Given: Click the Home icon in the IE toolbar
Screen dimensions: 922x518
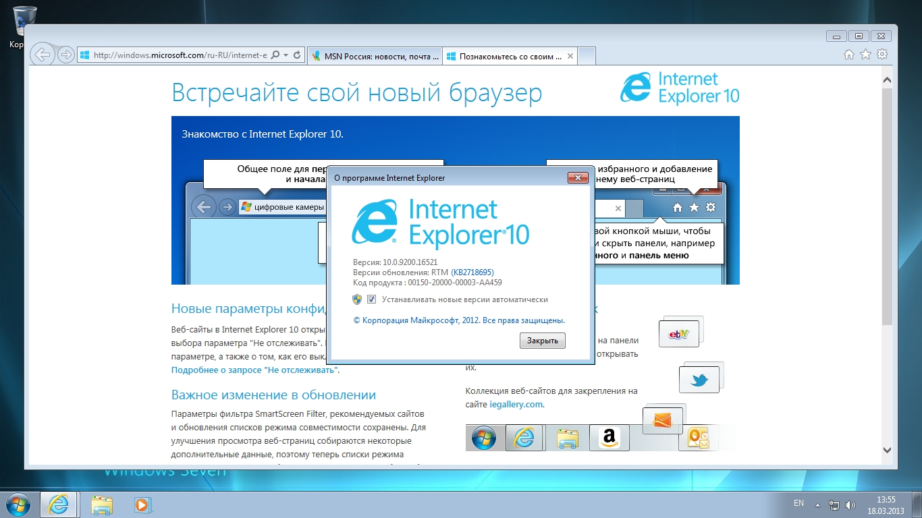Looking at the screenshot, I should pyautogui.click(x=850, y=55).
